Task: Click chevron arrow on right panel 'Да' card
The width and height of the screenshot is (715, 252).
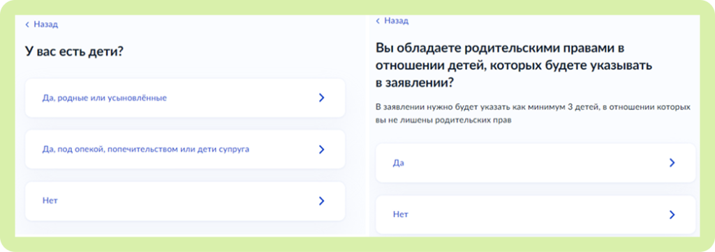Action: click(672, 163)
